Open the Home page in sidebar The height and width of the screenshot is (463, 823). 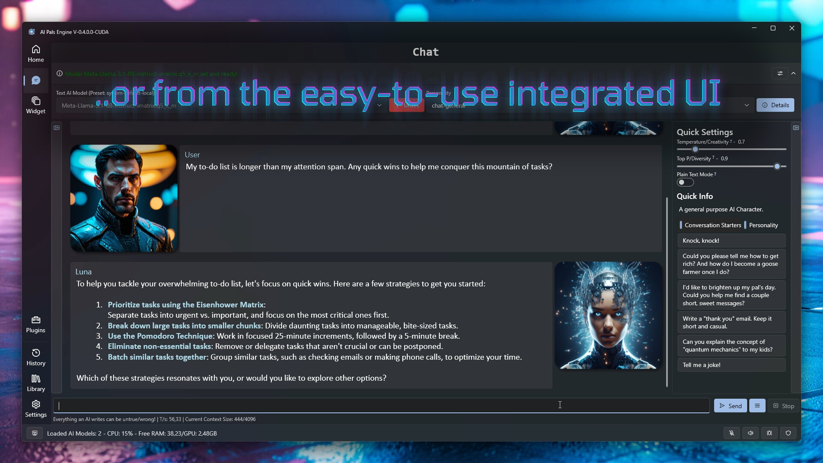coord(36,54)
